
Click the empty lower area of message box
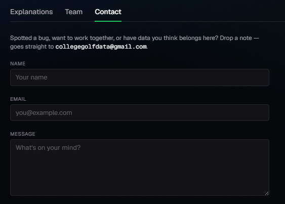tap(140, 178)
